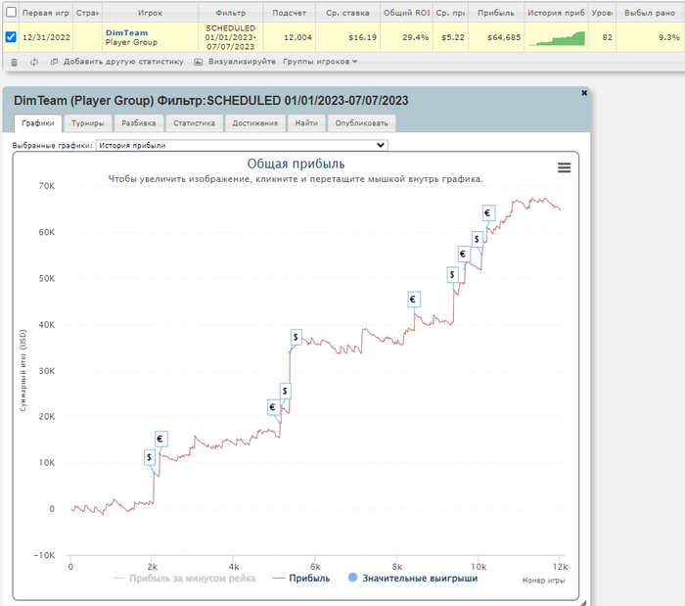
Task: Click the € win marker near 55K profit
Action: pos(464,254)
